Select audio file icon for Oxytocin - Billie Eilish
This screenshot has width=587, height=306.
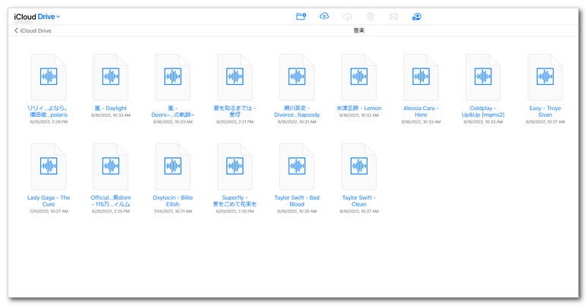click(173, 167)
